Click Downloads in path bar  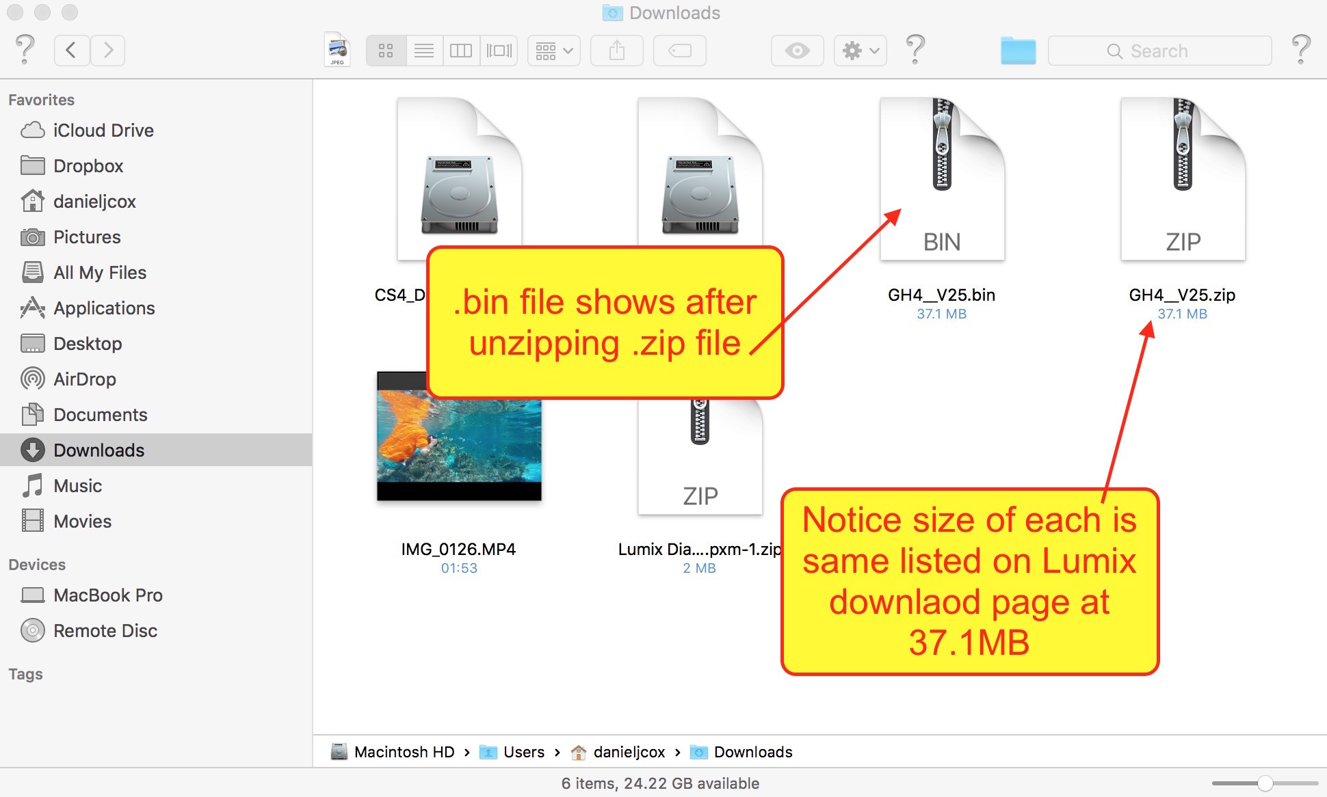[x=741, y=752]
